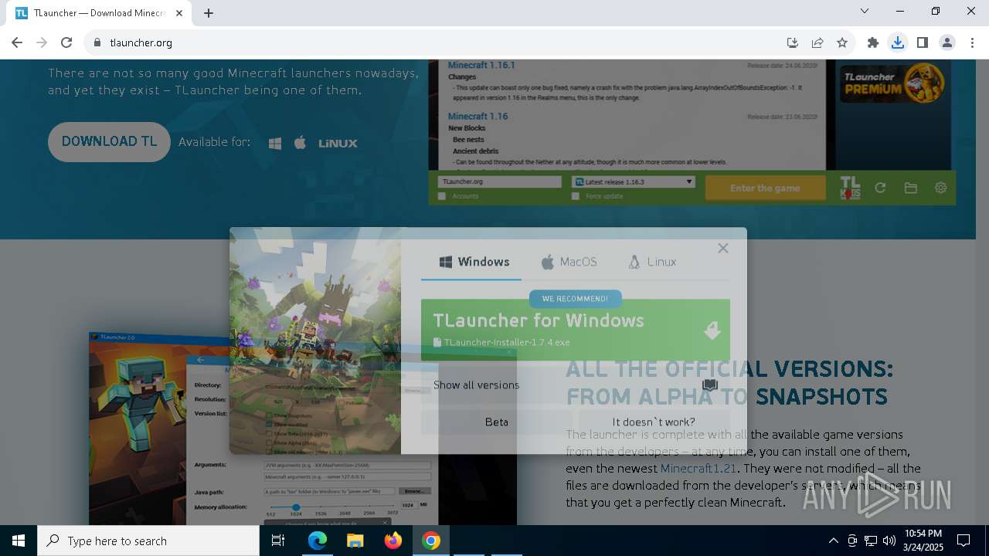The width and height of the screenshot is (989, 556).
Task: Click the Beta button
Action: tap(497, 422)
